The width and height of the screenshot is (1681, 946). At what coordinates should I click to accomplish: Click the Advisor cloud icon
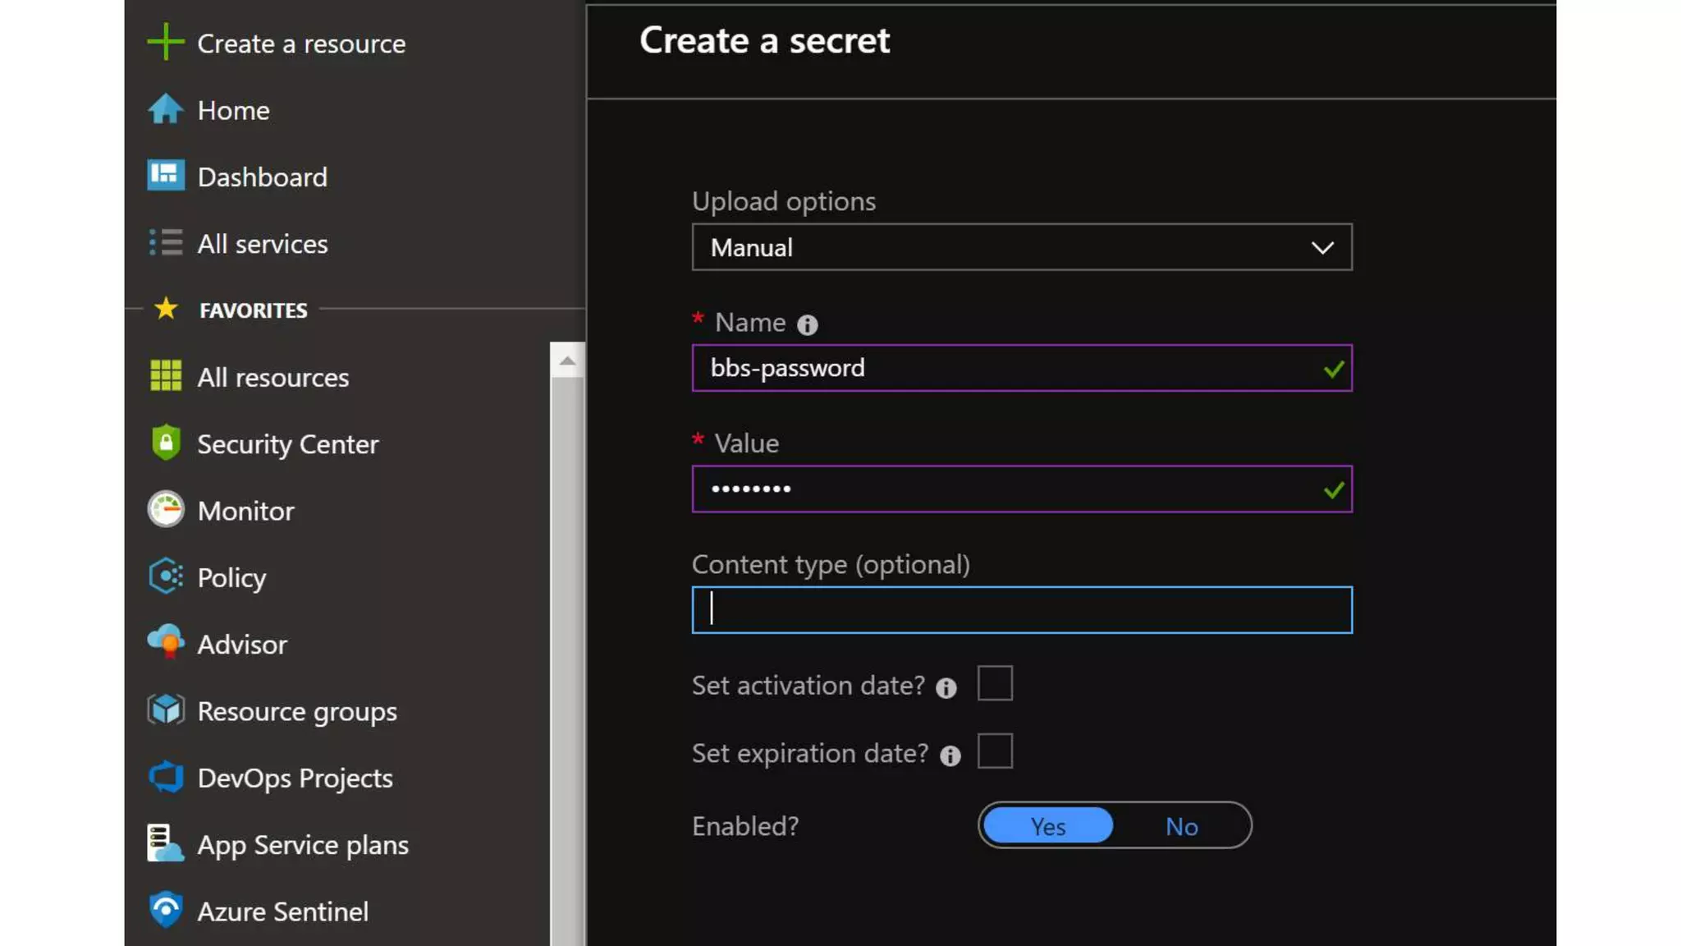[165, 643]
